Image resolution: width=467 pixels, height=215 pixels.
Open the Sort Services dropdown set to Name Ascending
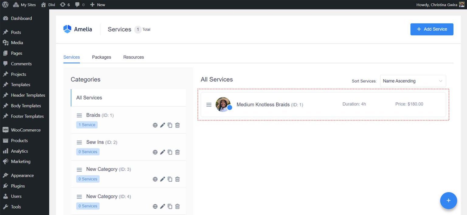coord(413,81)
